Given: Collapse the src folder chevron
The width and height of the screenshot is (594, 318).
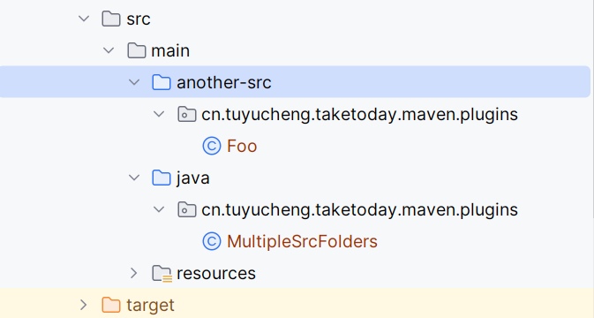Looking at the screenshot, I should coord(84,19).
